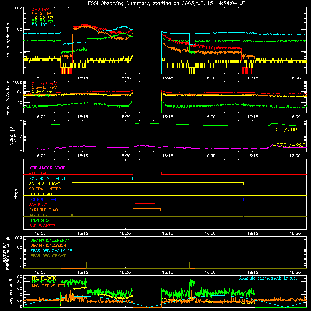Screen dimensions: 311x311
Task: Click the B6.4/288 flare annotation
Action: pyautogui.click(x=285, y=130)
